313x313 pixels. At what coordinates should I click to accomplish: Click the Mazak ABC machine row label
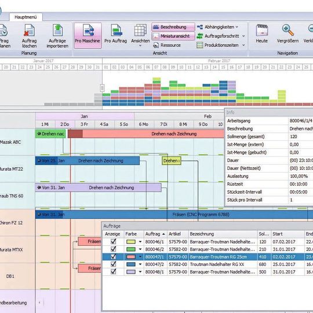tap(17, 142)
